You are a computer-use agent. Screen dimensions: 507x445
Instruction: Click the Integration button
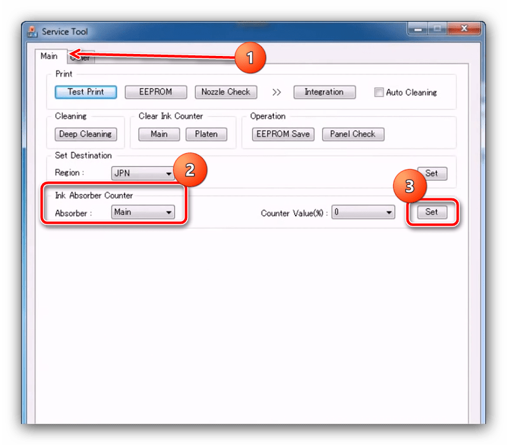(x=324, y=92)
